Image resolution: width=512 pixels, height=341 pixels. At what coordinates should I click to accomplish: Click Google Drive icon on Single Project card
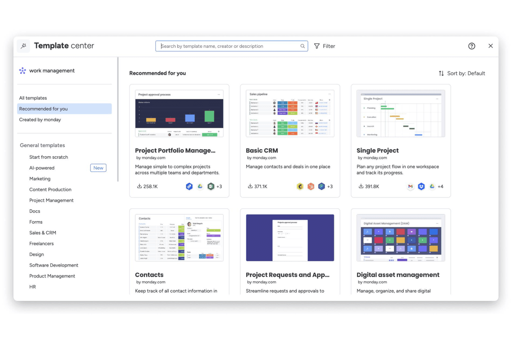pyautogui.click(x=432, y=186)
